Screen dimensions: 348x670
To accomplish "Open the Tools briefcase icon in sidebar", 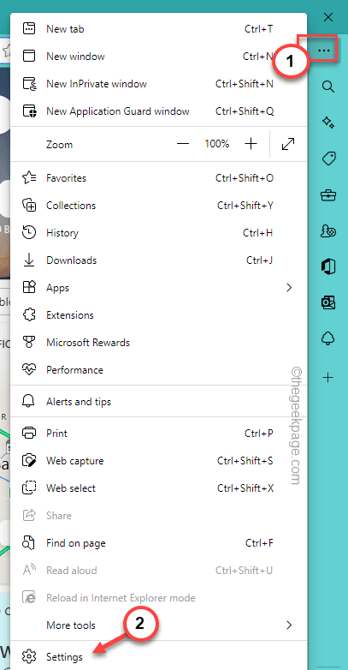I will 328,195.
